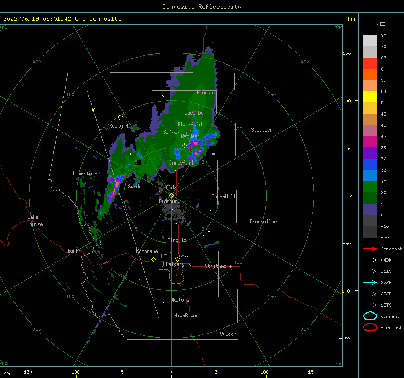Click the Sylvan label

[x=172, y=133]
